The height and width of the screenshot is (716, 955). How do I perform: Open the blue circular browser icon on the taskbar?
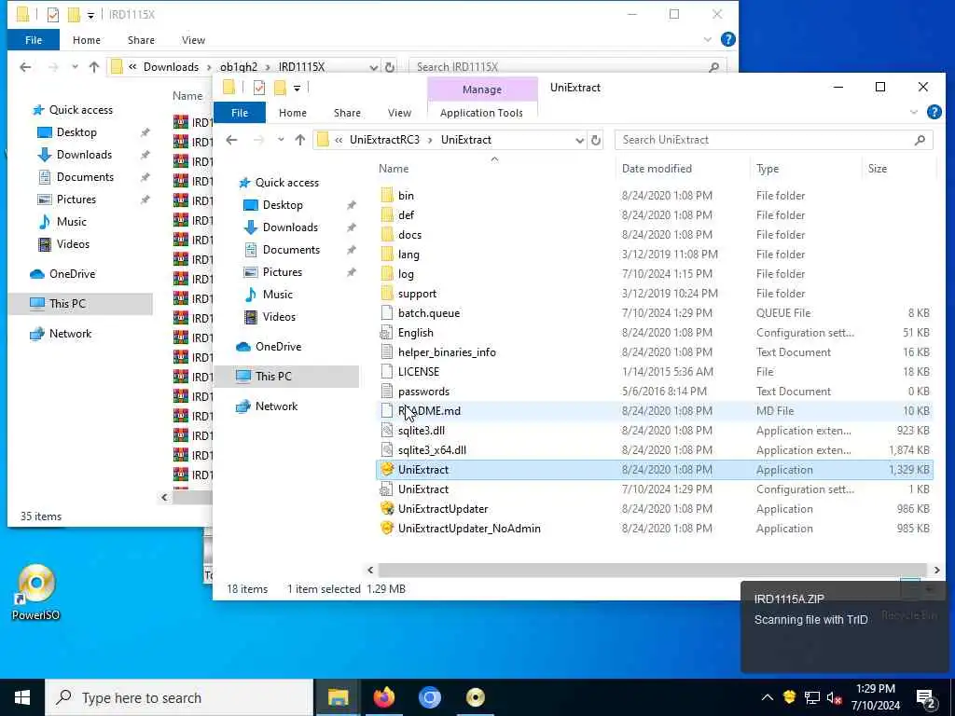click(x=429, y=697)
